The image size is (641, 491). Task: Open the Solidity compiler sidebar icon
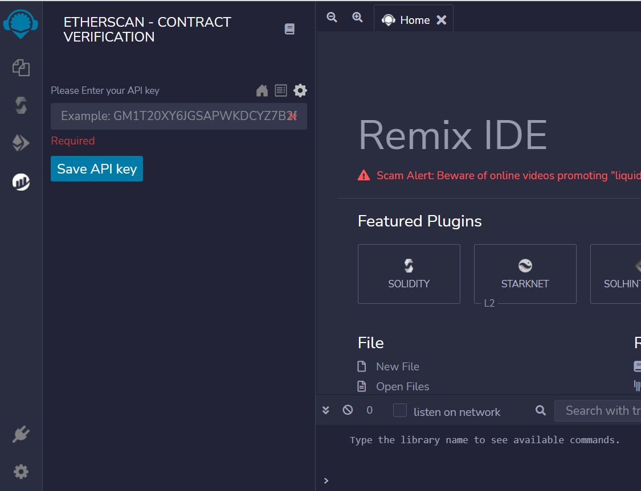point(21,105)
